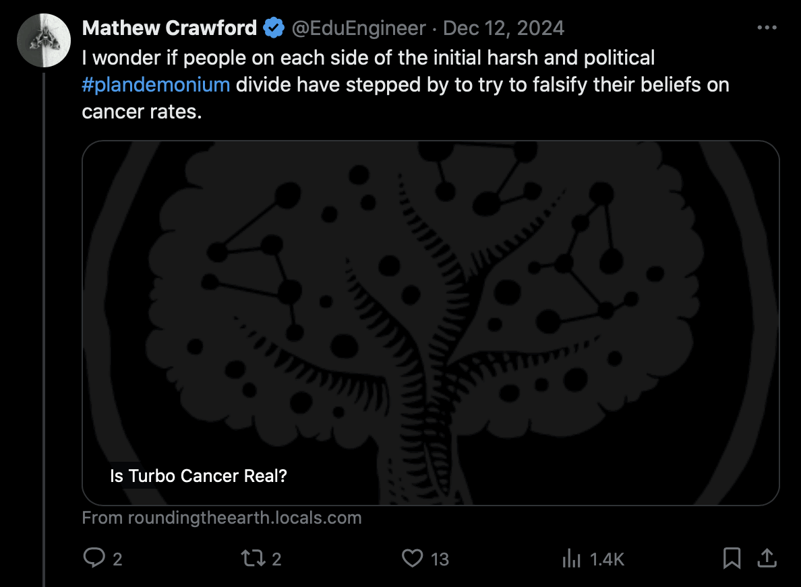
Task: Like the post with the heart icon
Action: 412,558
